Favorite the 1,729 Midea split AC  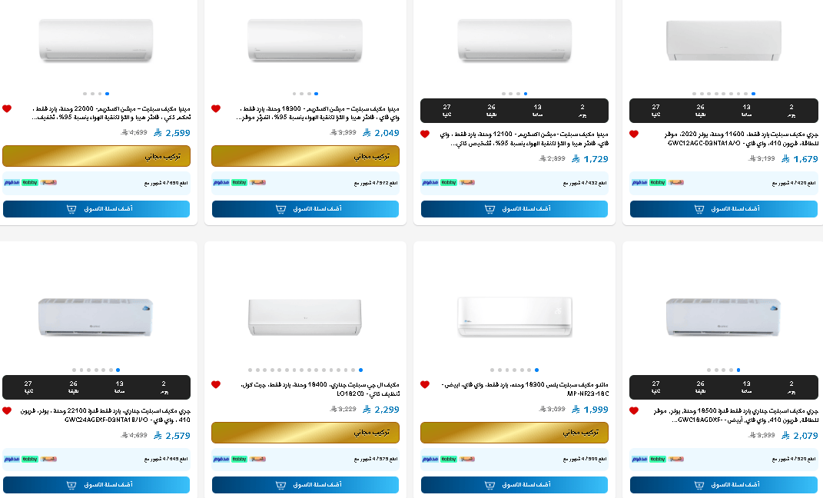tap(425, 134)
